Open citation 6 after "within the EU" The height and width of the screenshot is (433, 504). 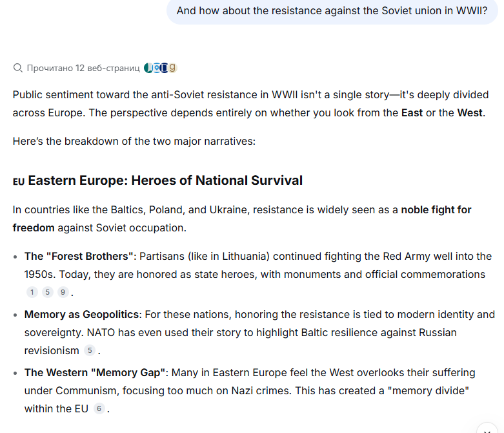(99, 408)
